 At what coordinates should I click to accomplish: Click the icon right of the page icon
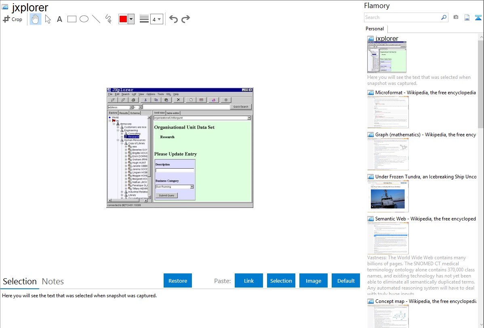(478, 17)
